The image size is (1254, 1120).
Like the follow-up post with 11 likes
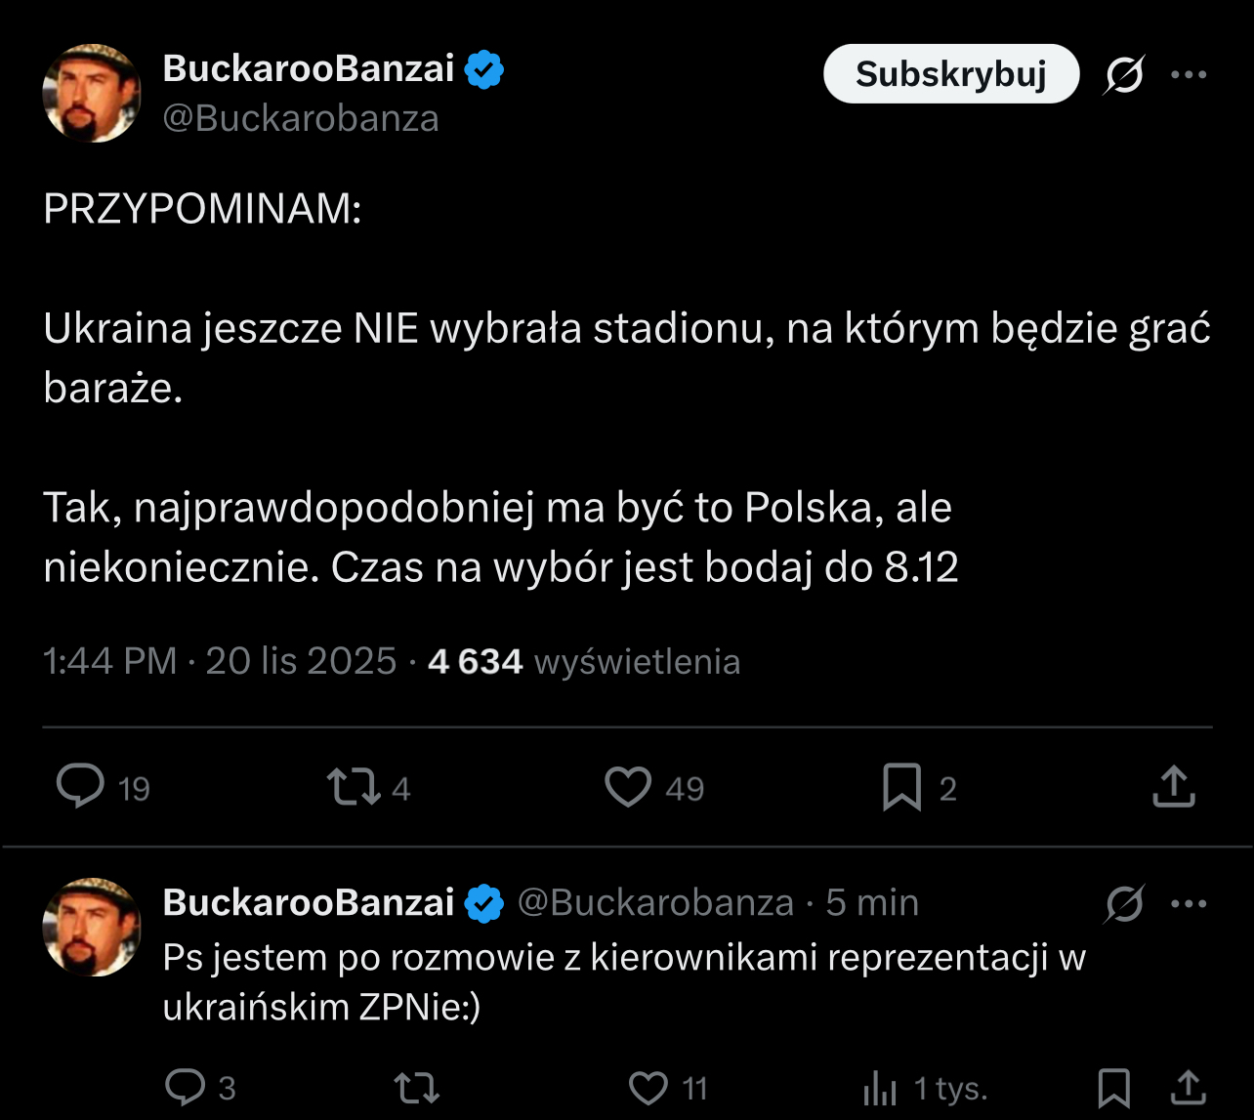tap(648, 1087)
